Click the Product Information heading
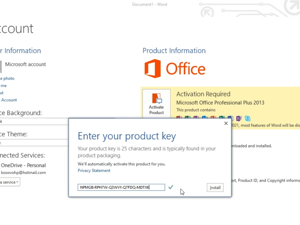This screenshot has width=300, height=225. (x=174, y=51)
